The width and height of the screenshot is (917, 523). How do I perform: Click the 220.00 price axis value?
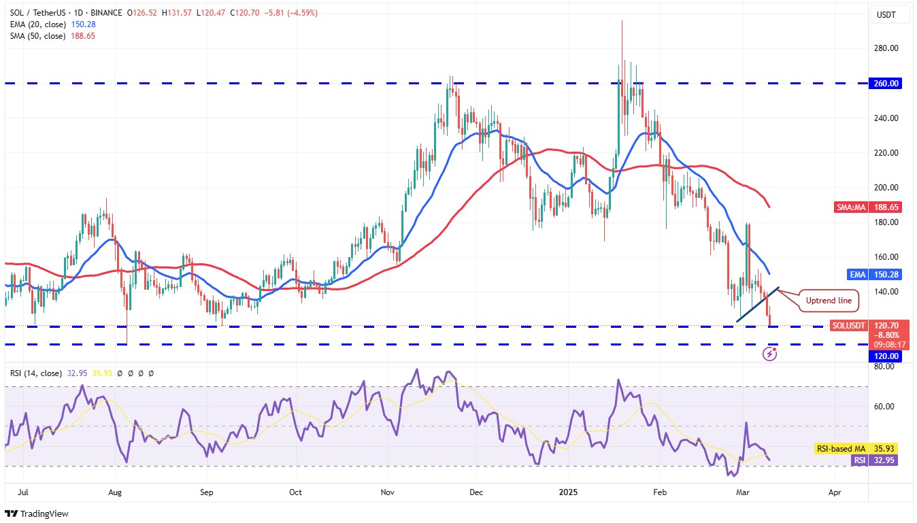[x=886, y=153]
